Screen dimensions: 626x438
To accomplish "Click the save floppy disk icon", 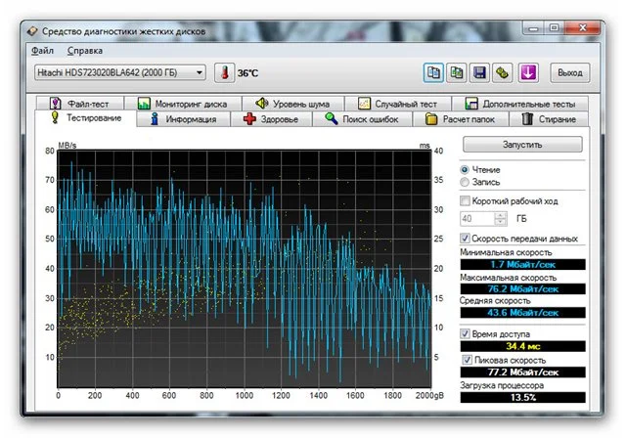I will point(479,72).
